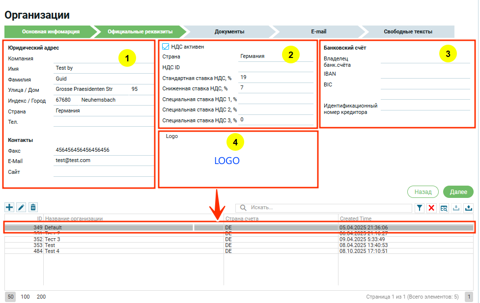Viewport: 480px width, 303px height.
Task: Open the Свободные тексты tab
Action: (408, 31)
